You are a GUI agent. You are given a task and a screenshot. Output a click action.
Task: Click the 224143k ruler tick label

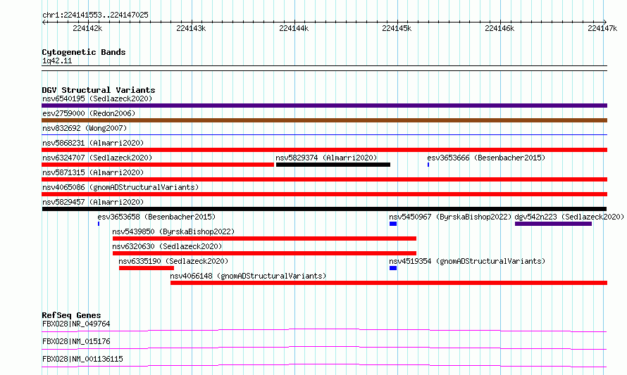[x=191, y=28]
